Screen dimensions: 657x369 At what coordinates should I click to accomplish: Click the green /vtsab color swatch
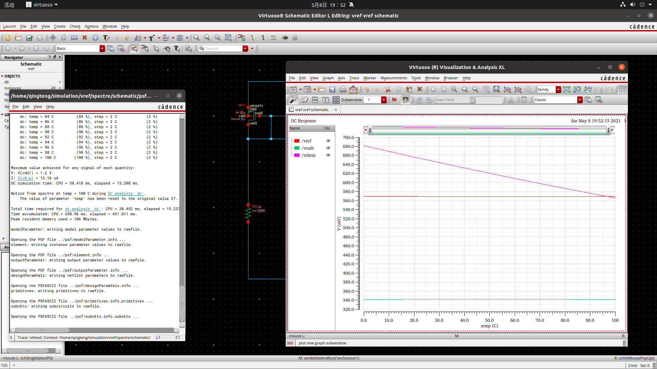pyautogui.click(x=297, y=148)
